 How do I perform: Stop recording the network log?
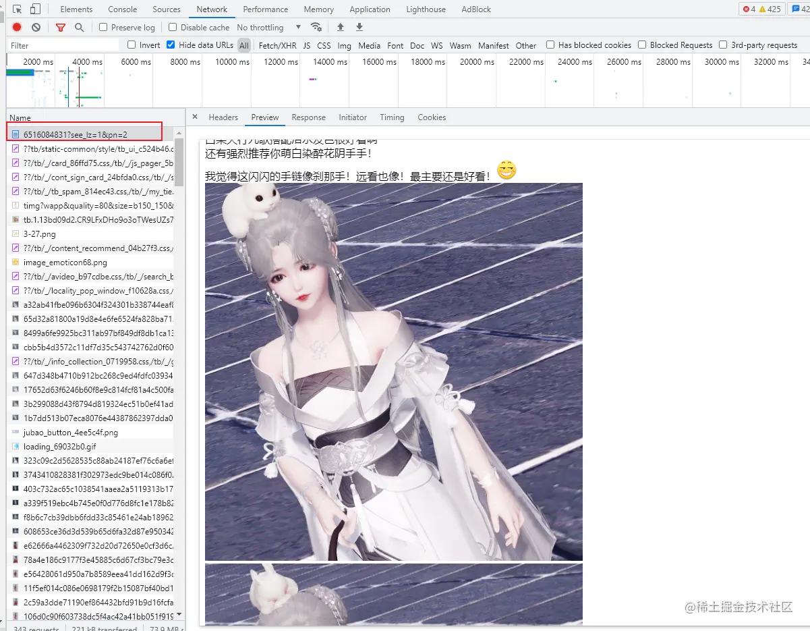point(17,28)
